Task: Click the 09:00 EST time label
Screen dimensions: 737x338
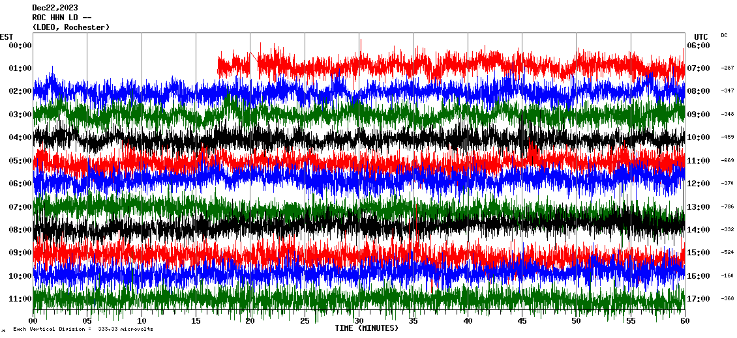Action: [20, 253]
